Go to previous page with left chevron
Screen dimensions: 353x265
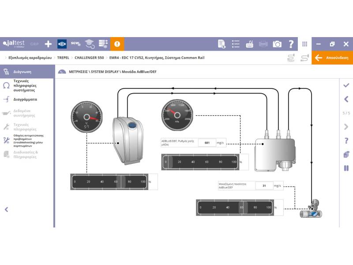click(346, 99)
